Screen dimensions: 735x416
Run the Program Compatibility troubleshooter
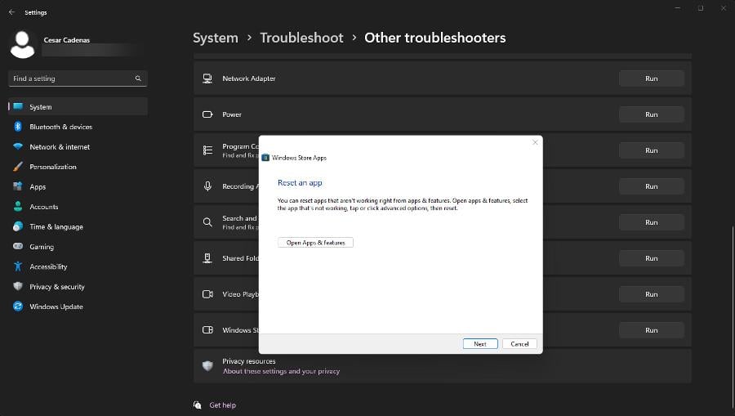651,150
